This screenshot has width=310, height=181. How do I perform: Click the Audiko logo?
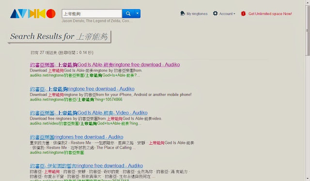click(33, 14)
